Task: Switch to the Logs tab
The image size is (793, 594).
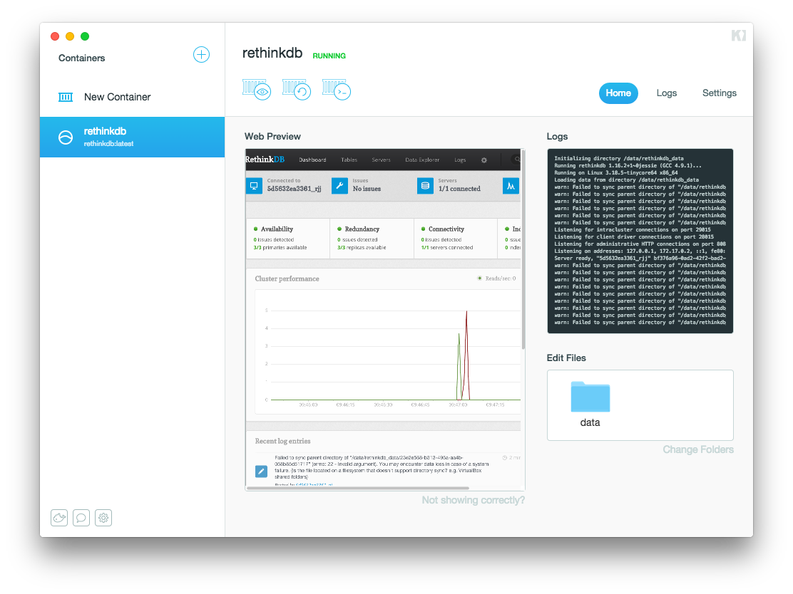Action: tap(667, 93)
